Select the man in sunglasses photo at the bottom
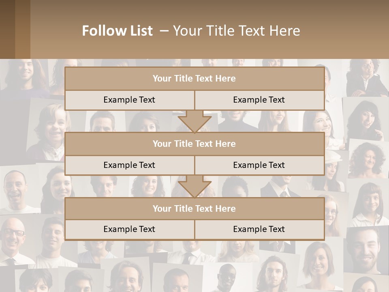 tap(225, 278)
